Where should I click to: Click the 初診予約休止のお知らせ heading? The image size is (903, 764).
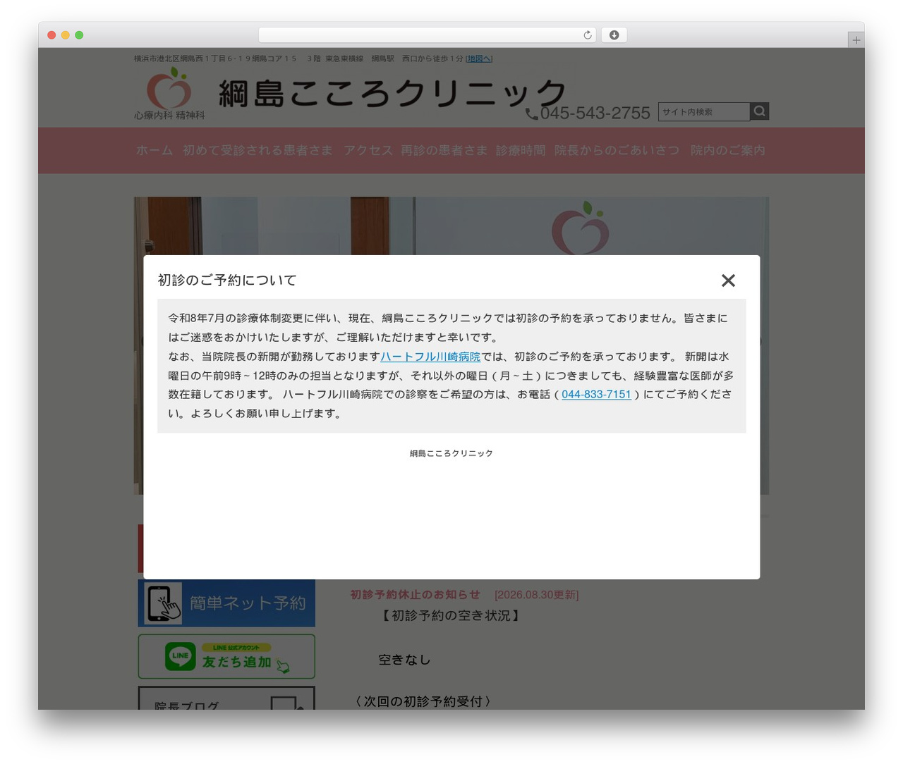pos(415,595)
